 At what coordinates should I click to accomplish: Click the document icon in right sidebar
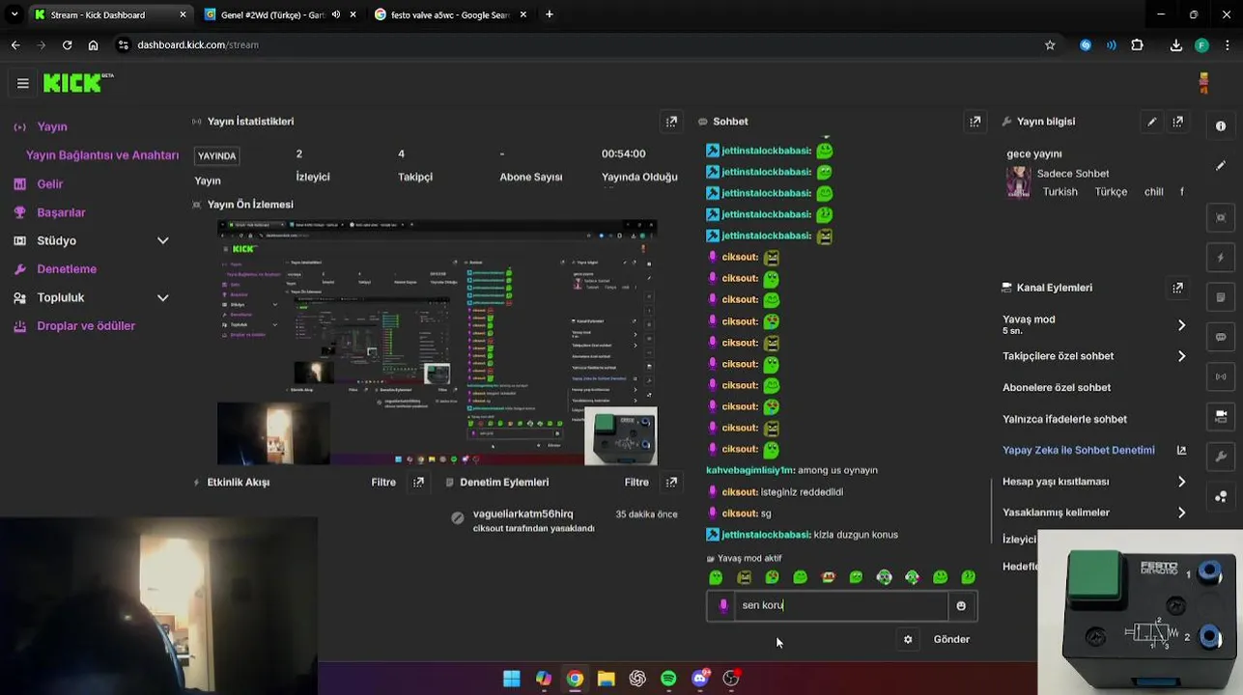pyautogui.click(x=1221, y=297)
